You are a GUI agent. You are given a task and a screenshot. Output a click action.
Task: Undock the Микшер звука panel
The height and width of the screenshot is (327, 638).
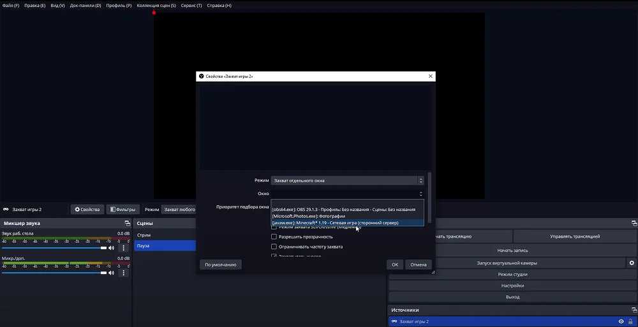[127, 224]
